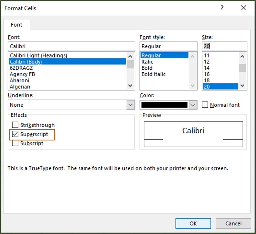Select Calibri (Body) in font list

tap(67, 62)
